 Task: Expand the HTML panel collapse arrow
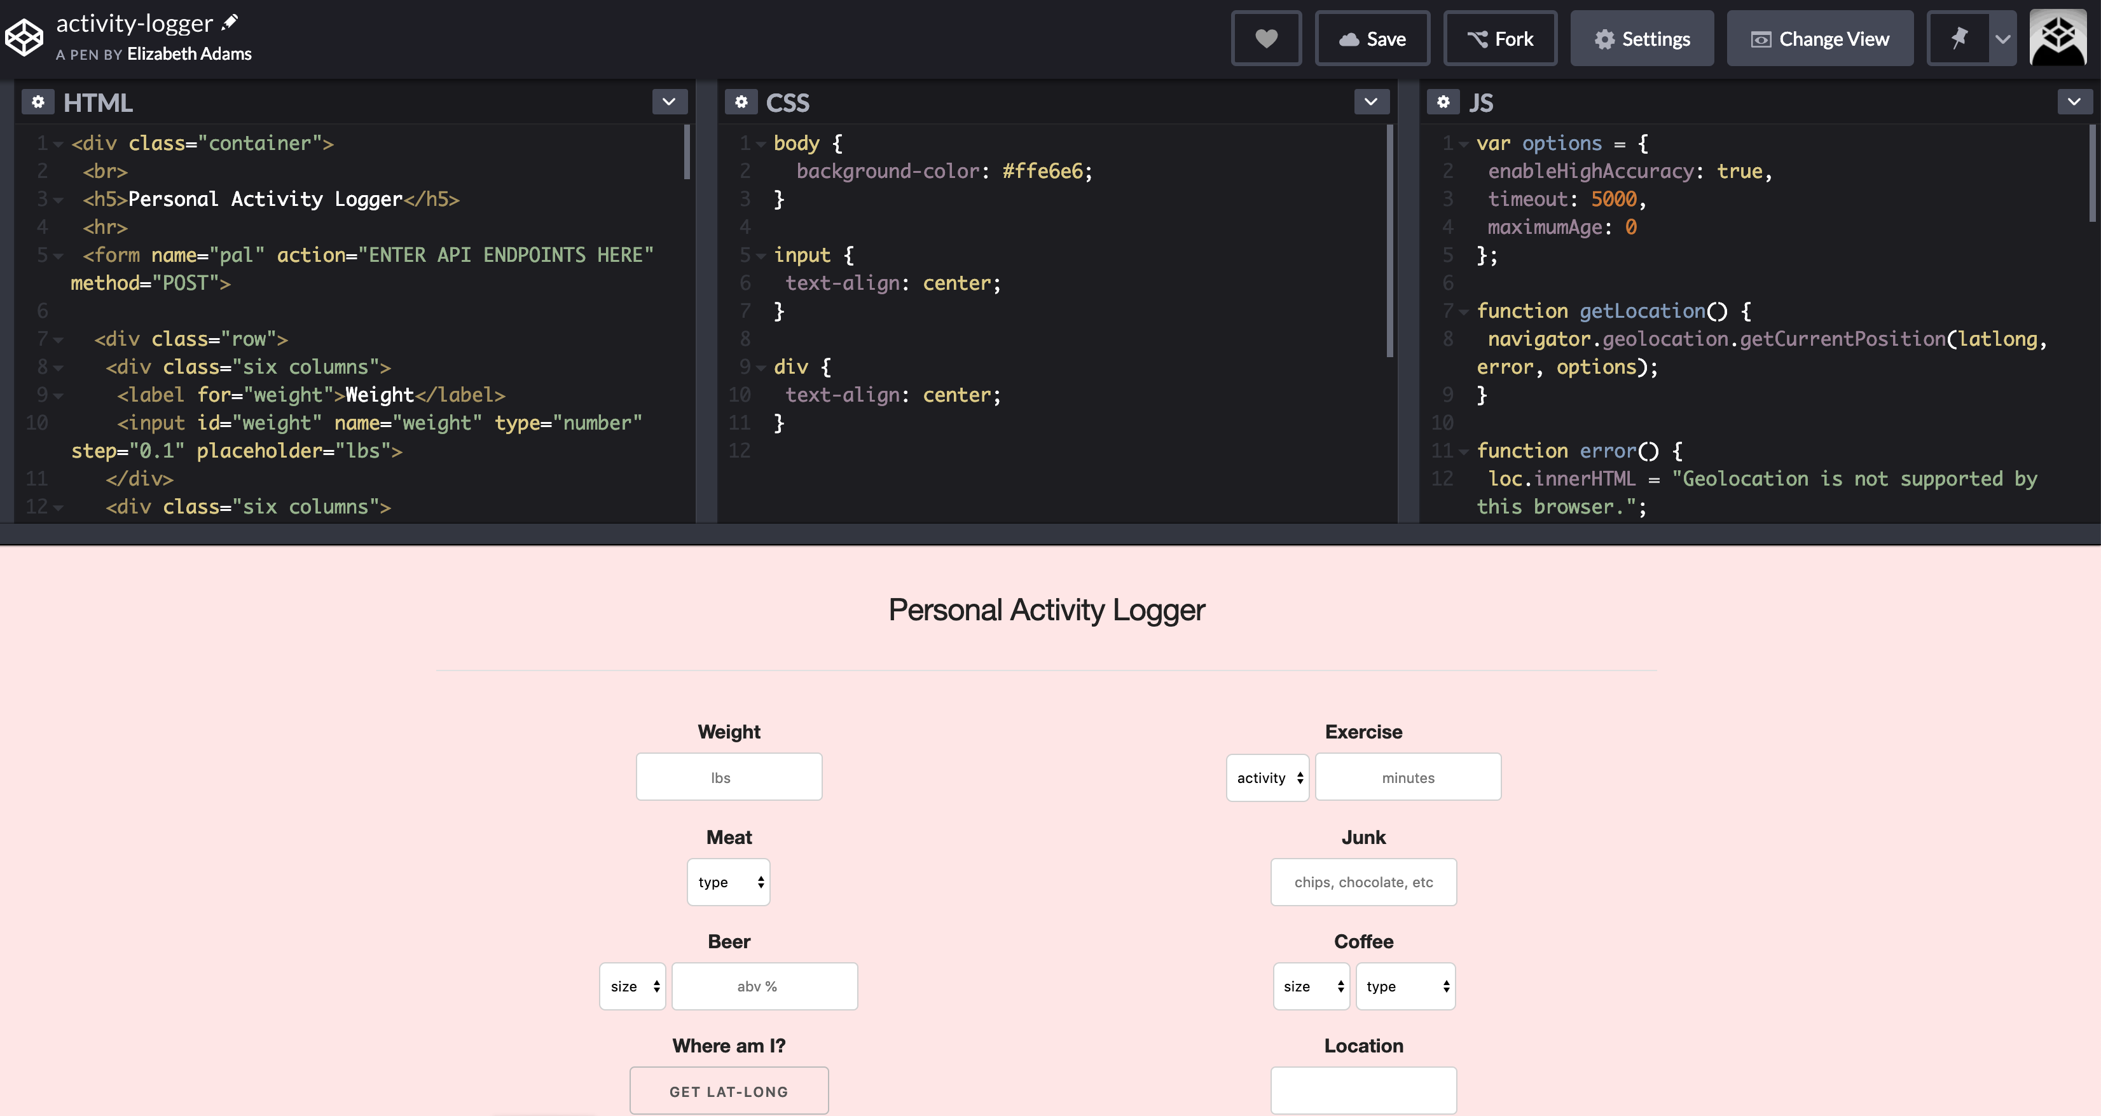[668, 101]
